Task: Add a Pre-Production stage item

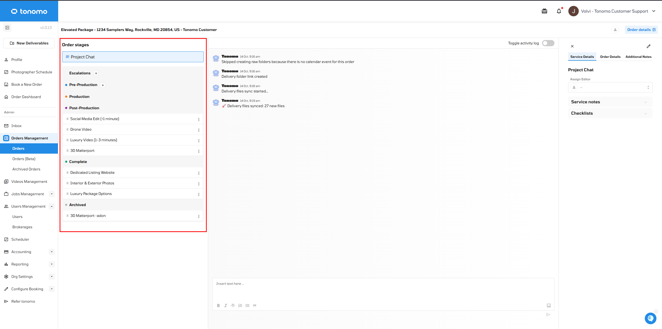Action: [103, 85]
